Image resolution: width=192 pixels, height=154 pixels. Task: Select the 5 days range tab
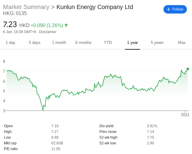coord(35,42)
